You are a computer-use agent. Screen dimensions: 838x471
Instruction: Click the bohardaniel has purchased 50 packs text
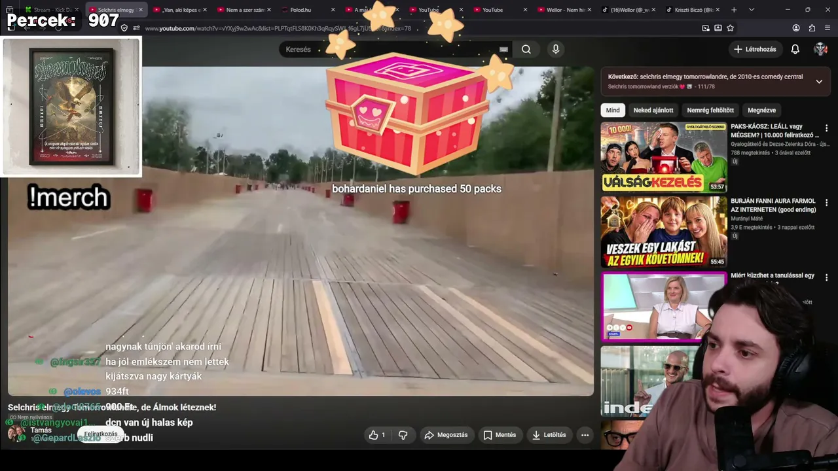coord(416,188)
